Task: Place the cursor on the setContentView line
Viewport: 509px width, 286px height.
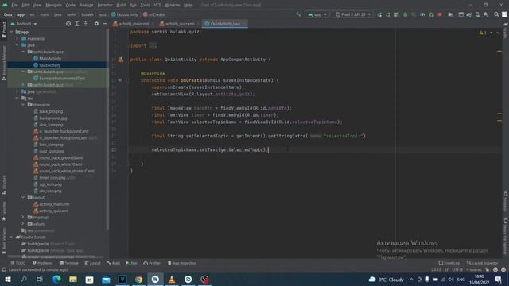Action: coord(203,94)
